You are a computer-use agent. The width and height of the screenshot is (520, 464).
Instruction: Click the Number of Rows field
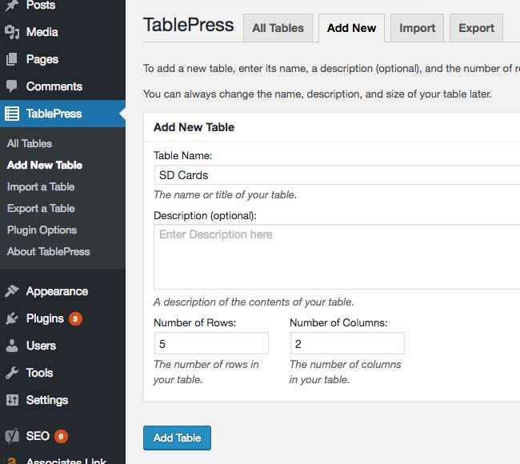pos(211,343)
